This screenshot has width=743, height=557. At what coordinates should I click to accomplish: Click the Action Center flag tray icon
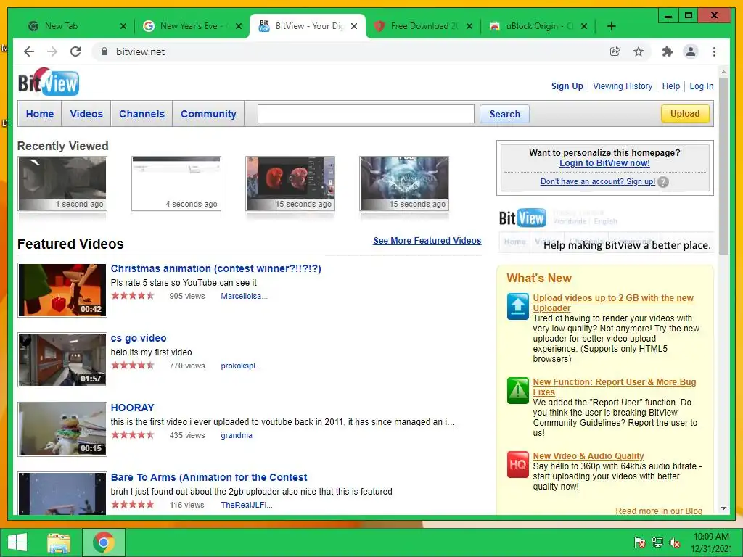(640, 542)
